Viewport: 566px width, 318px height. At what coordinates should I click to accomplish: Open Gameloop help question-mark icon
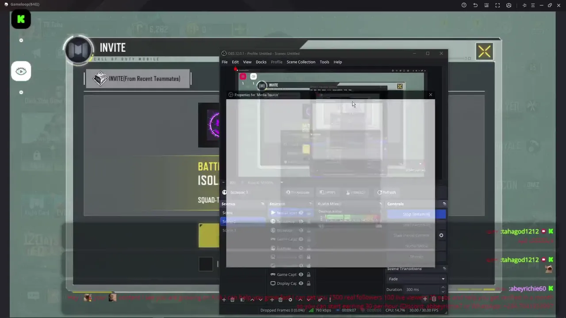tap(464, 5)
